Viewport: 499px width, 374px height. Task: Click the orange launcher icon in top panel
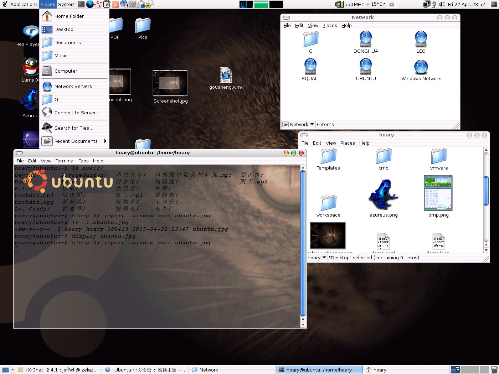115,4
